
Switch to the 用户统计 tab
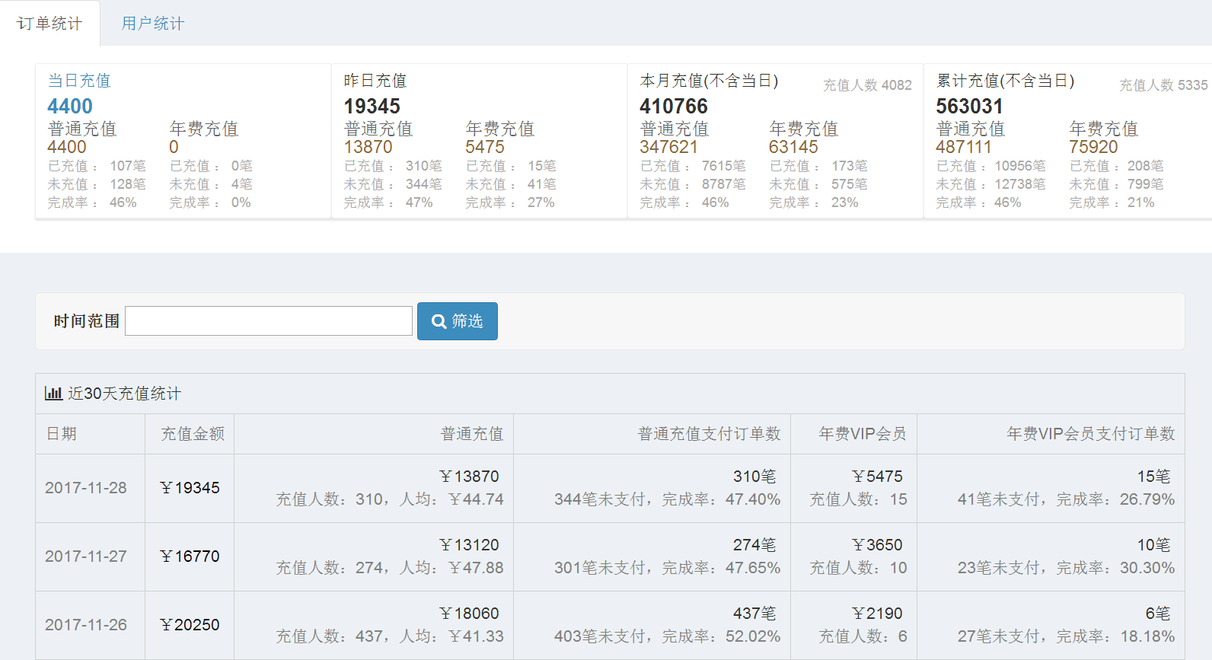pos(152,24)
